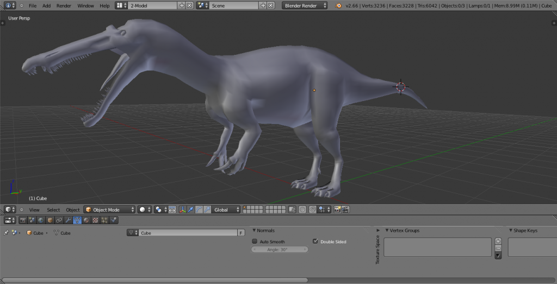Open the Render menu in top bar
The width and height of the screenshot is (557, 284).
click(64, 5)
